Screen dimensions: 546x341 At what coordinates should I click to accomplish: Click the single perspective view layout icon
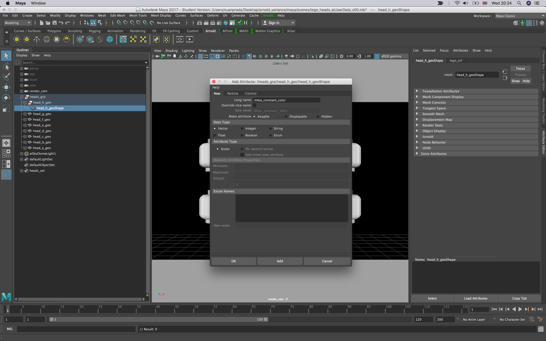[6, 143]
